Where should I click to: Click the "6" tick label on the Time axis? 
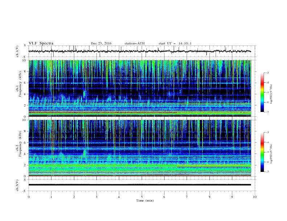164,197
